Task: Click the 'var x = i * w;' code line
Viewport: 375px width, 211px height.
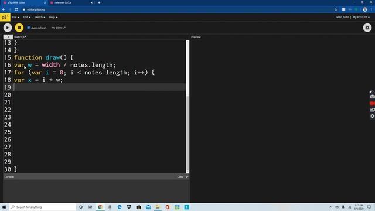Action: pos(38,80)
